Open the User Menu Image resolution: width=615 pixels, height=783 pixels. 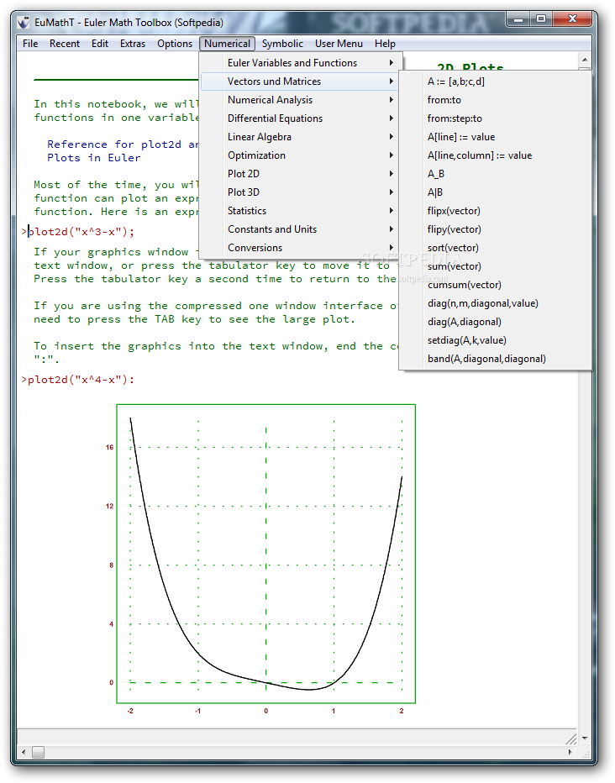tap(339, 44)
